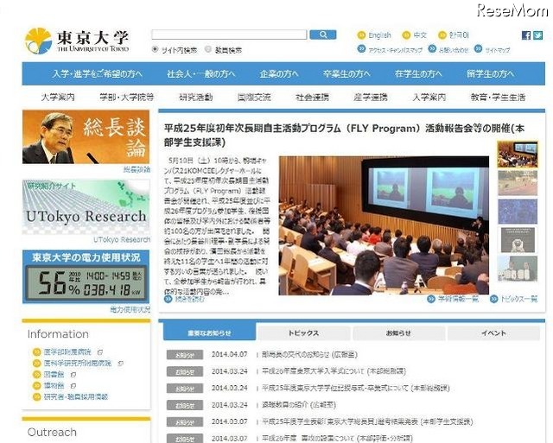Select the fifth group photo slide thumbnail
This screenshot has width=553, height=443.
point(518,269)
